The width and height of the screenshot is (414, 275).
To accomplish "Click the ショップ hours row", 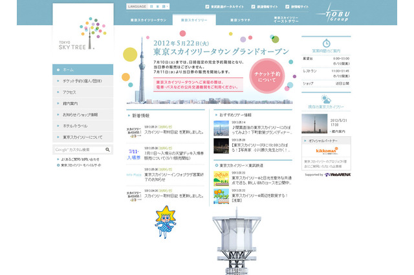I will coord(326,83).
